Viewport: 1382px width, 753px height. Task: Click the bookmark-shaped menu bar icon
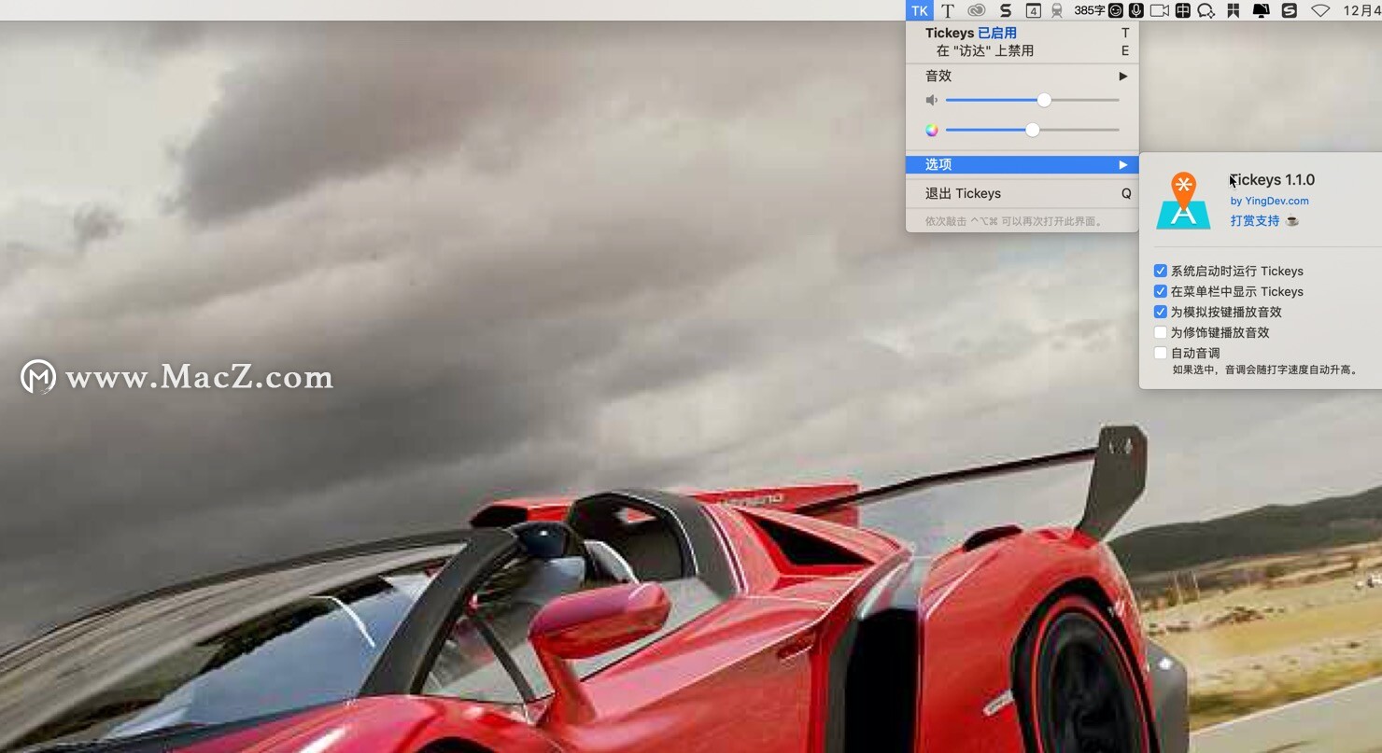[x=1233, y=10]
